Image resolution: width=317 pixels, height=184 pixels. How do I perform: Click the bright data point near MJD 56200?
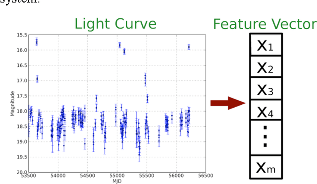coord(189,47)
